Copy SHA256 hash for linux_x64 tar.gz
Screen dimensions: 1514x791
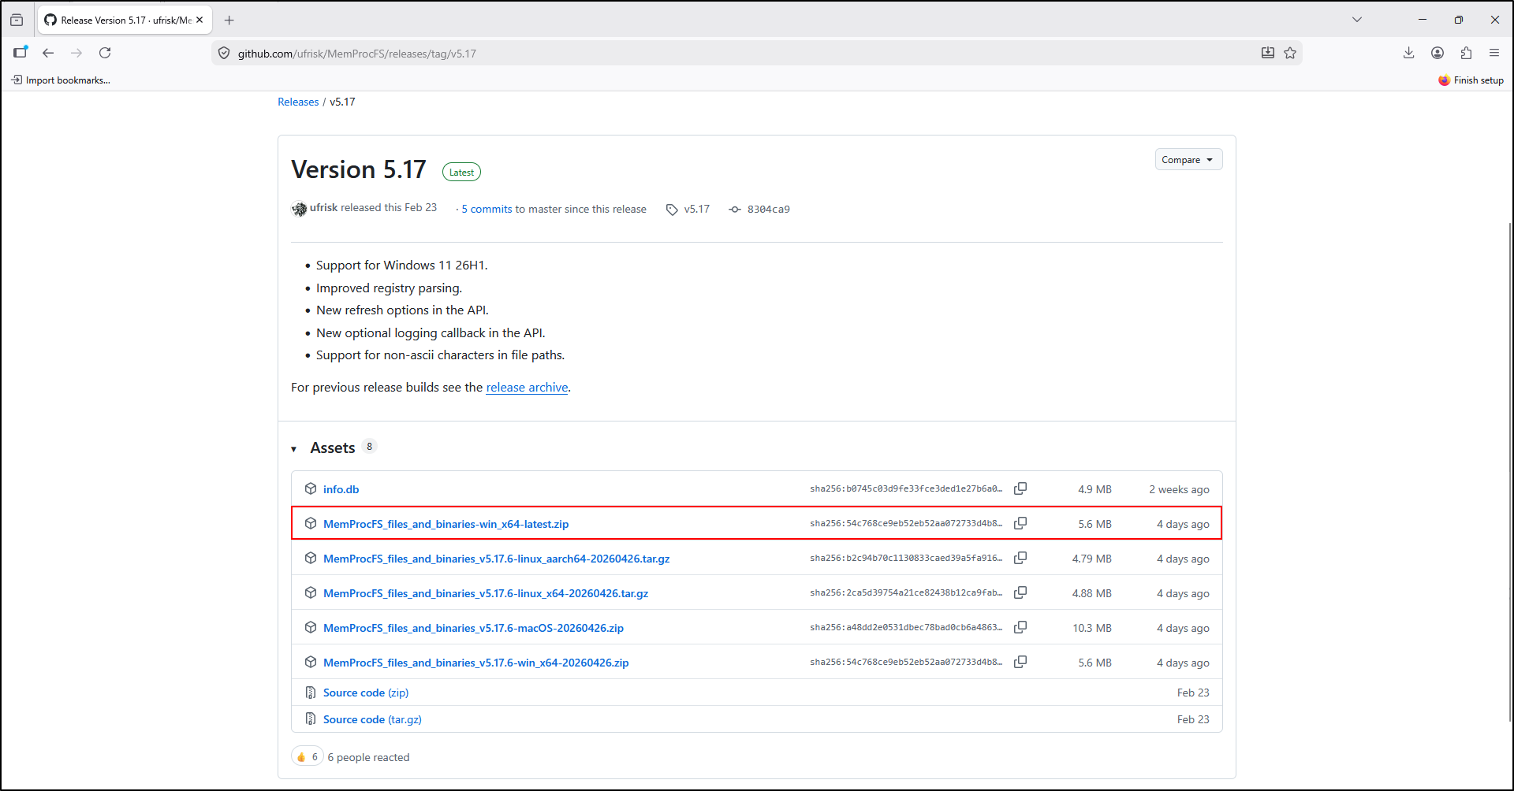1020,592
